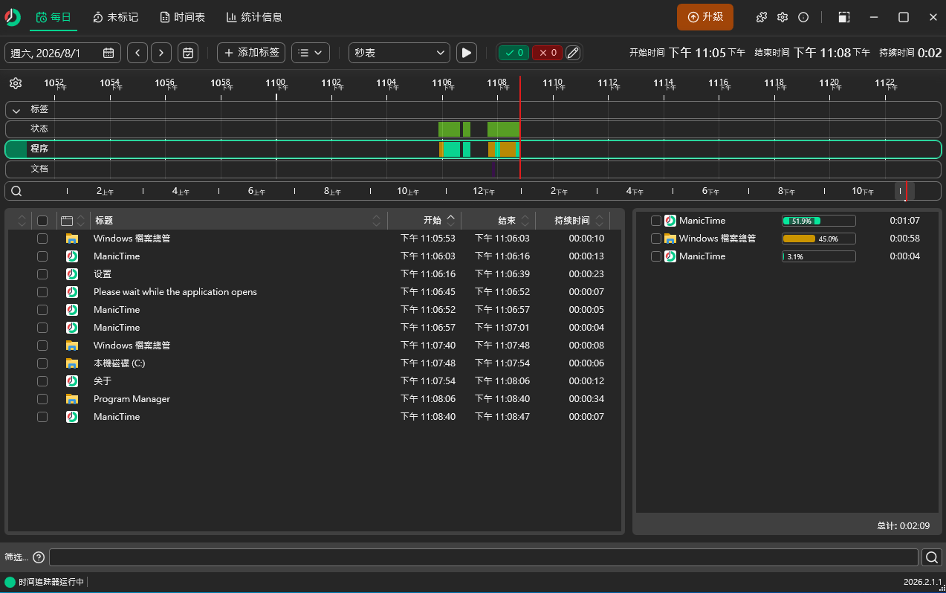Image resolution: width=946 pixels, height=593 pixels.
Task: Click the 总计: 0:02:09 total label
Action: [x=903, y=525]
